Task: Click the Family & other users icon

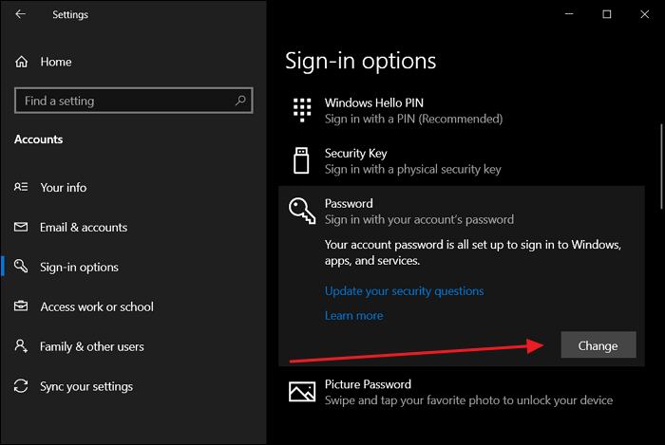Action: (x=21, y=346)
